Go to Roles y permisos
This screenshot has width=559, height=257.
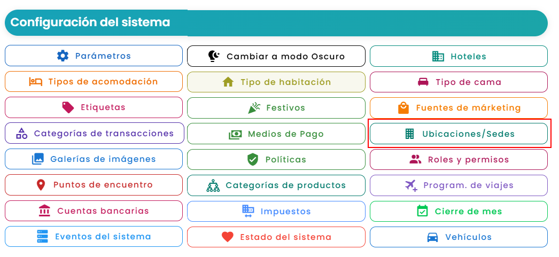pyautogui.click(x=459, y=159)
